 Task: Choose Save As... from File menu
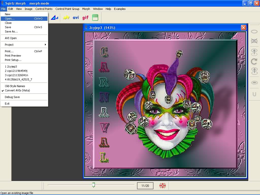point(24,31)
